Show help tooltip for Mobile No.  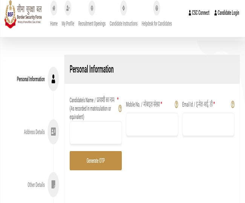pos(176,105)
